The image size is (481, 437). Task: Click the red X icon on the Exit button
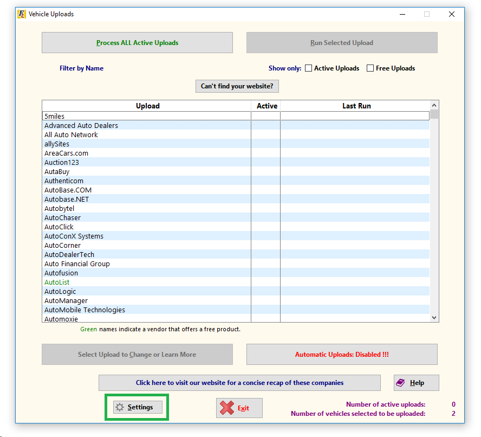click(227, 408)
